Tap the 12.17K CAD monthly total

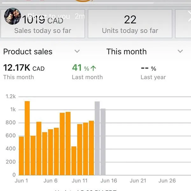(x=24, y=68)
